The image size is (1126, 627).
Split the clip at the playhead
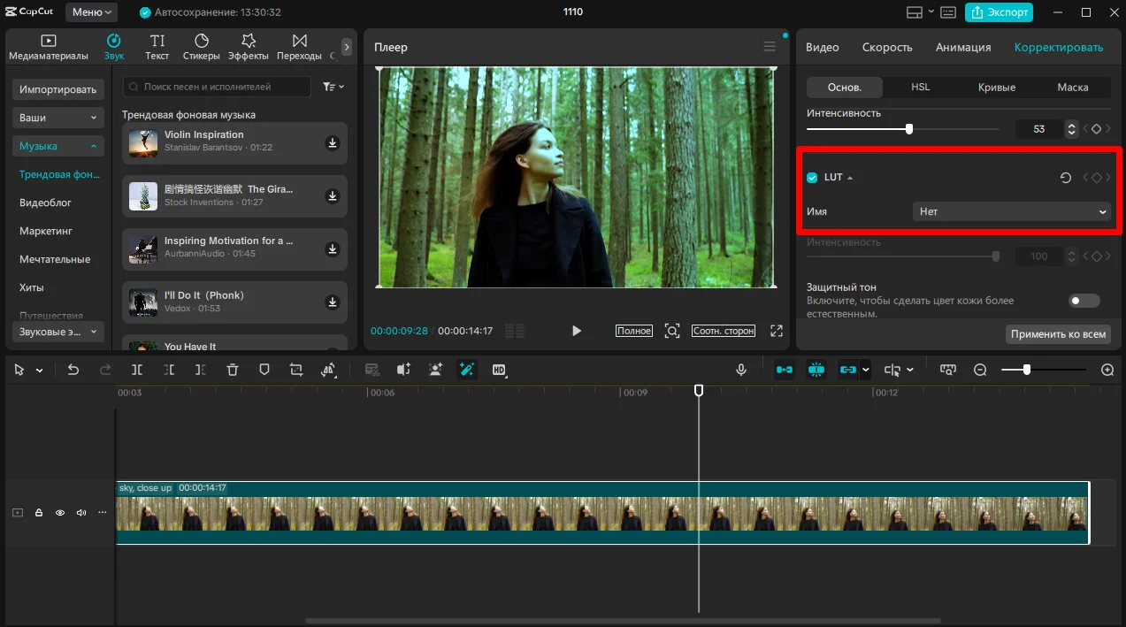(137, 370)
